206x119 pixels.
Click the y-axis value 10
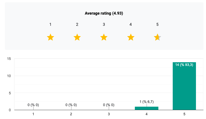click(x=9, y=76)
